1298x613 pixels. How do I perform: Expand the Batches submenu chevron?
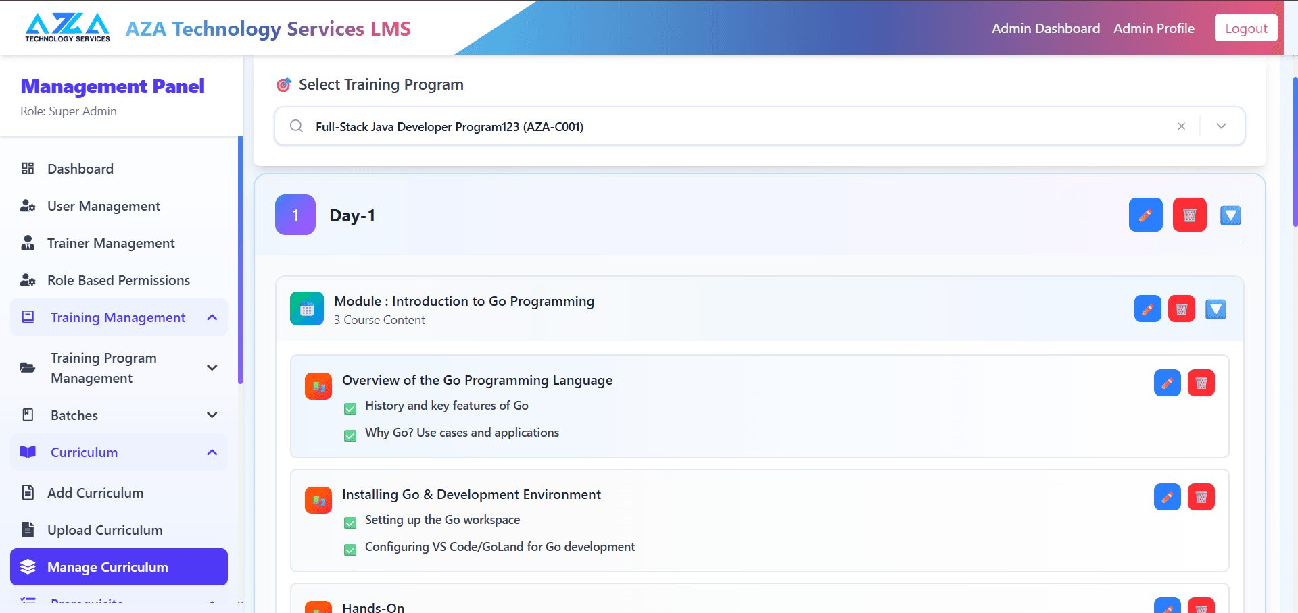tap(212, 415)
